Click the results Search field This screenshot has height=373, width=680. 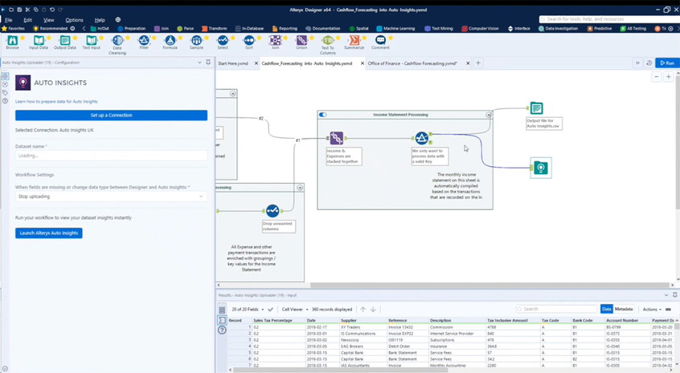point(556,309)
